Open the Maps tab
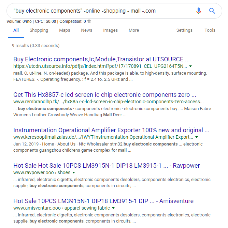 (65, 30)
